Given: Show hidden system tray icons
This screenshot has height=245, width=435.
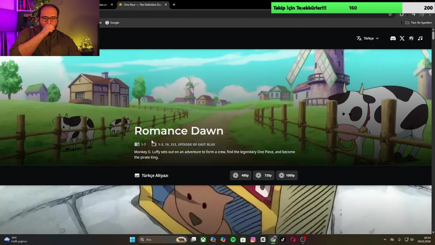Looking at the screenshot, I should click(385, 240).
